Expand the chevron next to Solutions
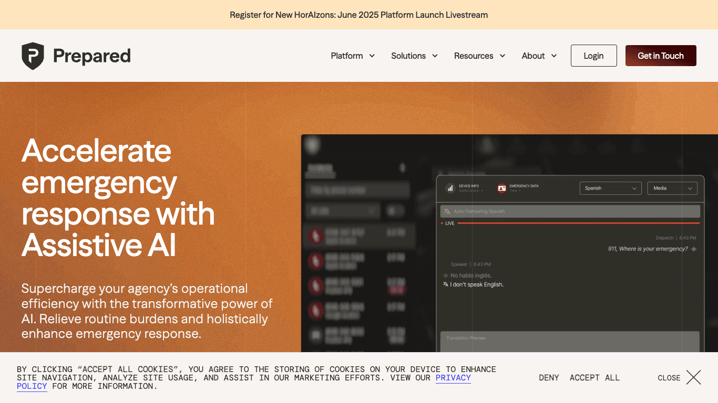This screenshot has width=718, height=403. (435, 56)
